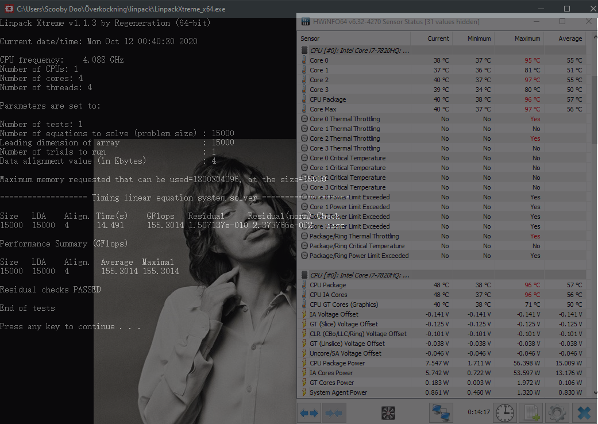Click the expand columns arrows button in HWiNFO

click(x=309, y=413)
